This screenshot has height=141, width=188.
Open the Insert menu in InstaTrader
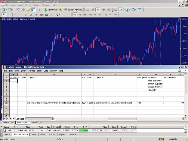click(x=20, y=5)
